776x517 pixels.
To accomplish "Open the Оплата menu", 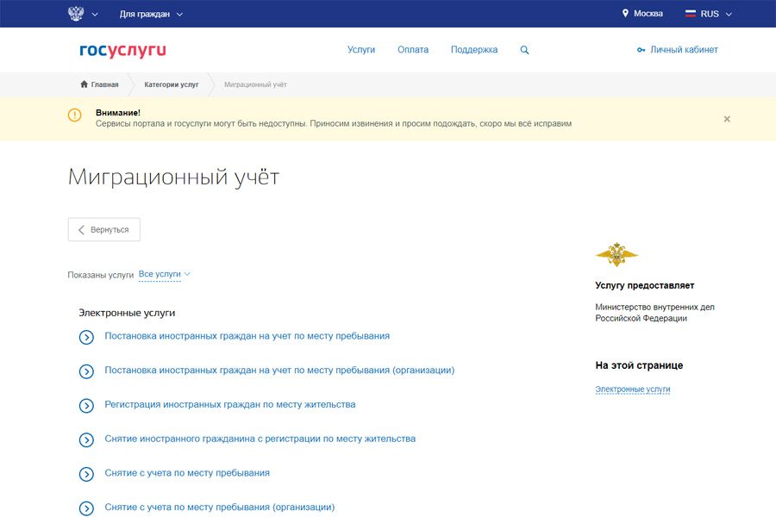I will (x=413, y=49).
